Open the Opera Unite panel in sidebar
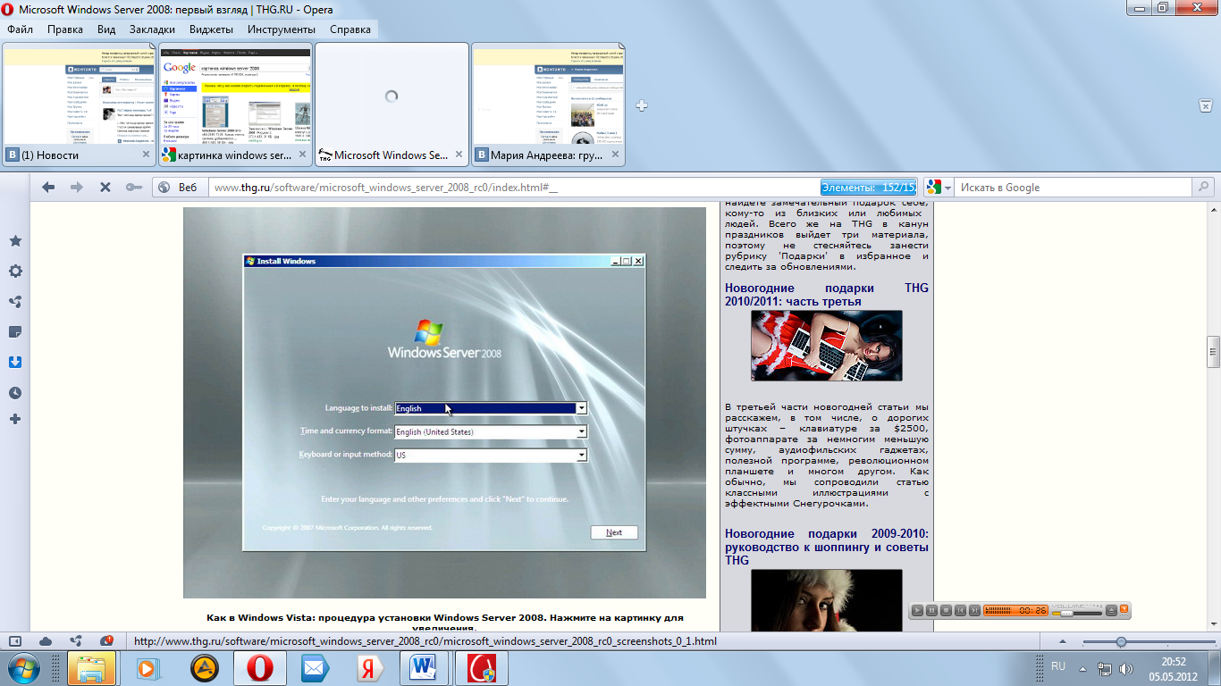The height and width of the screenshot is (686, 1221). point(15,301)
